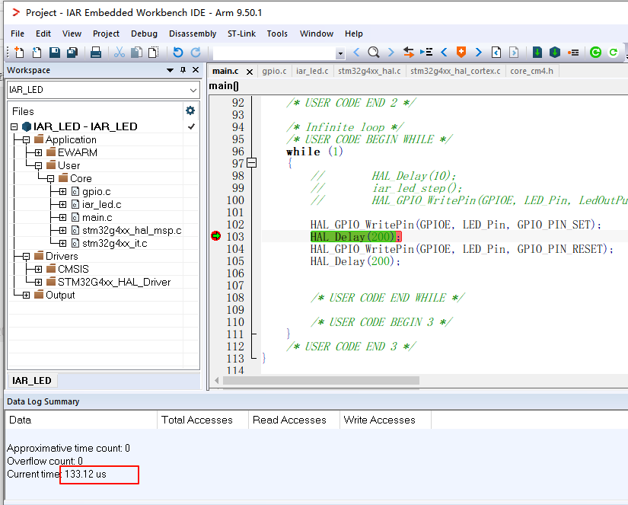Cut selection with scissors icon
Screen dimensions: 628x505
point(119,52)
